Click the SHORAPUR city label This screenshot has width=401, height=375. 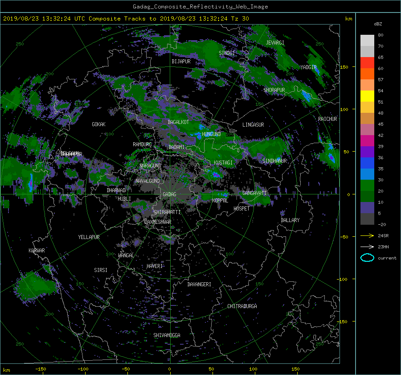click(x=274, y=90)
